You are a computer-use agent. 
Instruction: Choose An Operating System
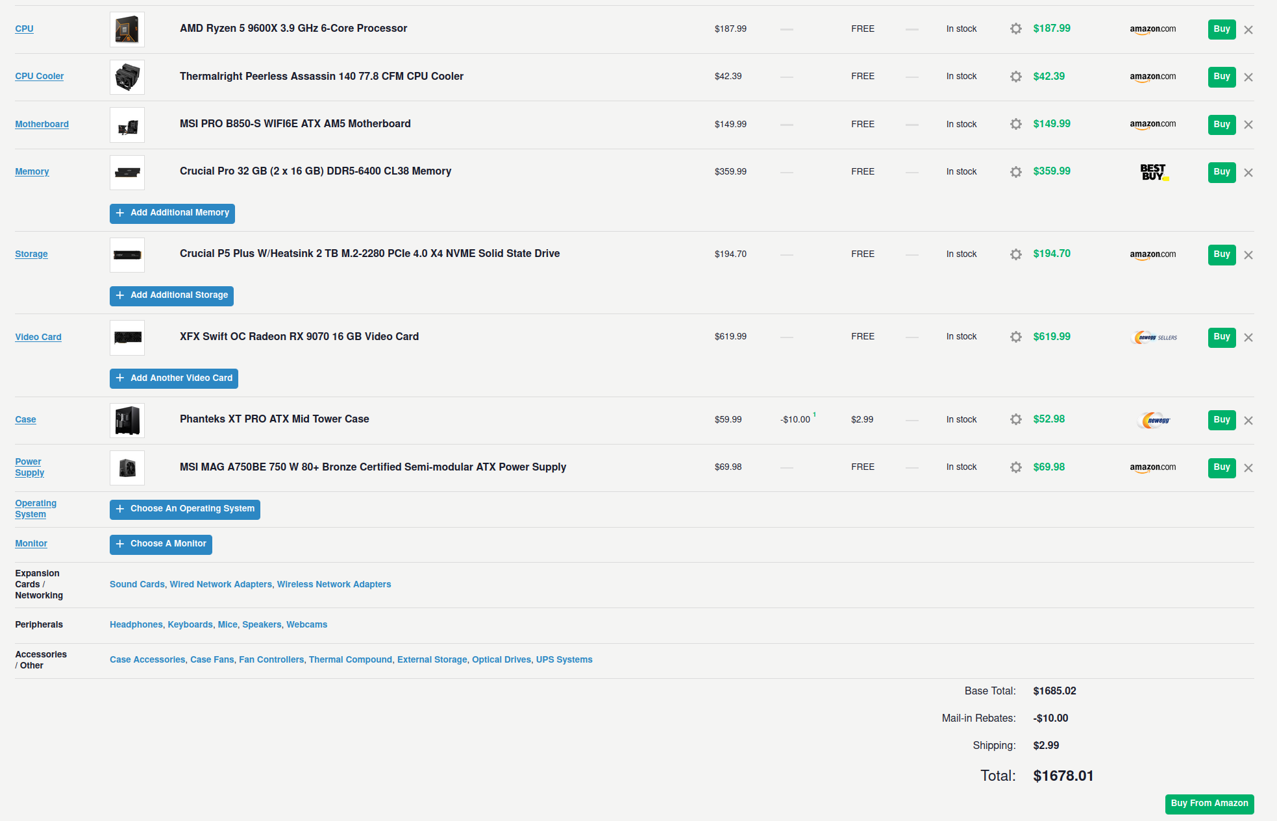(x=184, y=509)
